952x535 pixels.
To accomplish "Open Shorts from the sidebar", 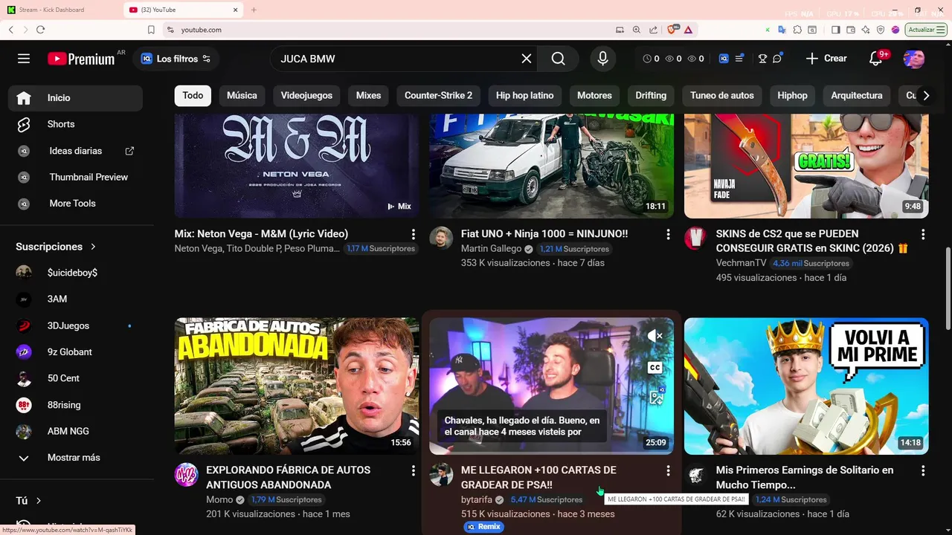I will coord(76,124).
